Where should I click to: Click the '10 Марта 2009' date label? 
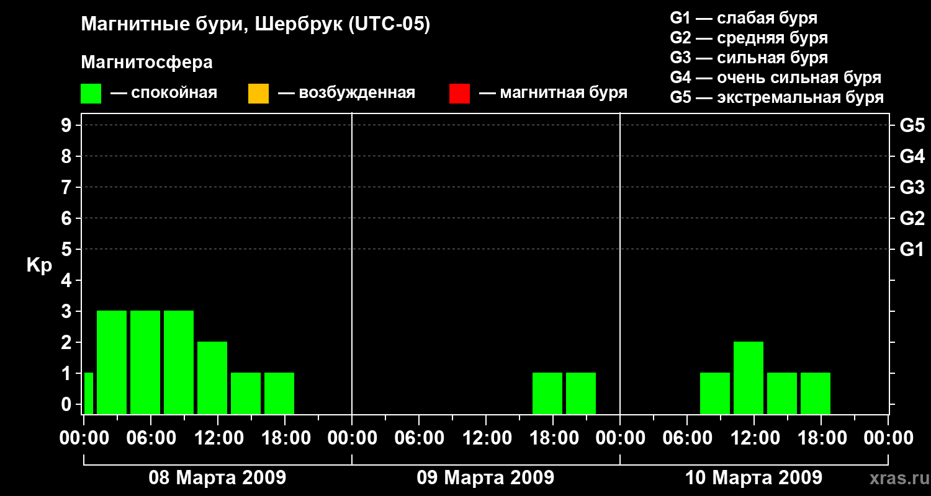click(x=753, y=477)
